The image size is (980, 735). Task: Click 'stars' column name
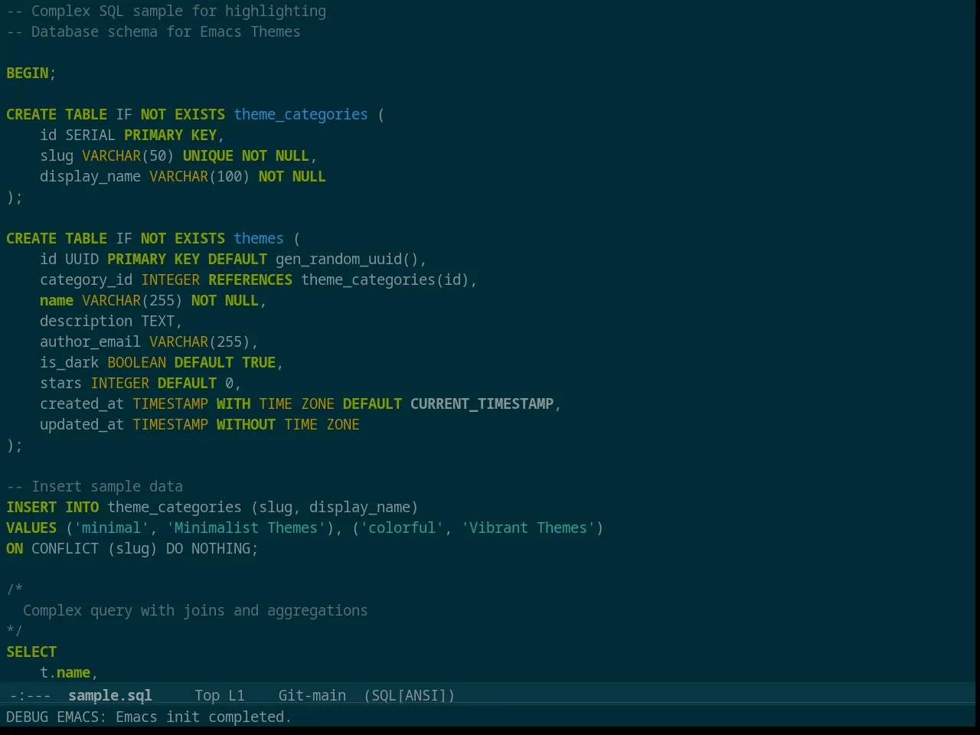(60, 383)
